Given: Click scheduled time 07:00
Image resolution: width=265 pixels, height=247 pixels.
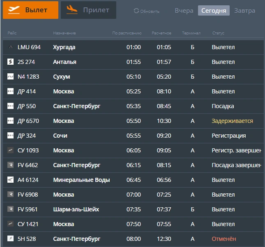Looking at the screenshot, I should pos(134,195).
